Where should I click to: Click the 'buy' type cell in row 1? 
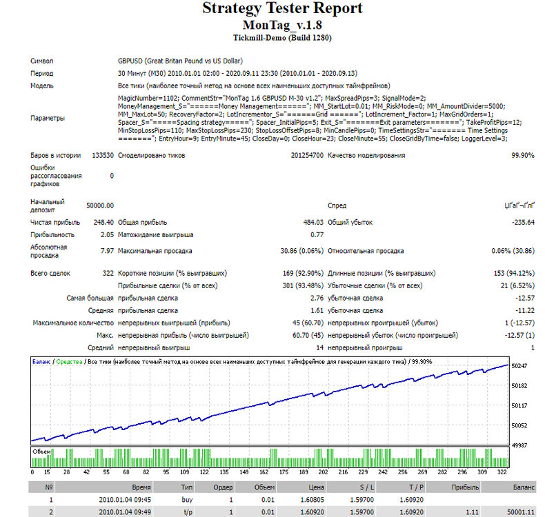tap(187, 500)
